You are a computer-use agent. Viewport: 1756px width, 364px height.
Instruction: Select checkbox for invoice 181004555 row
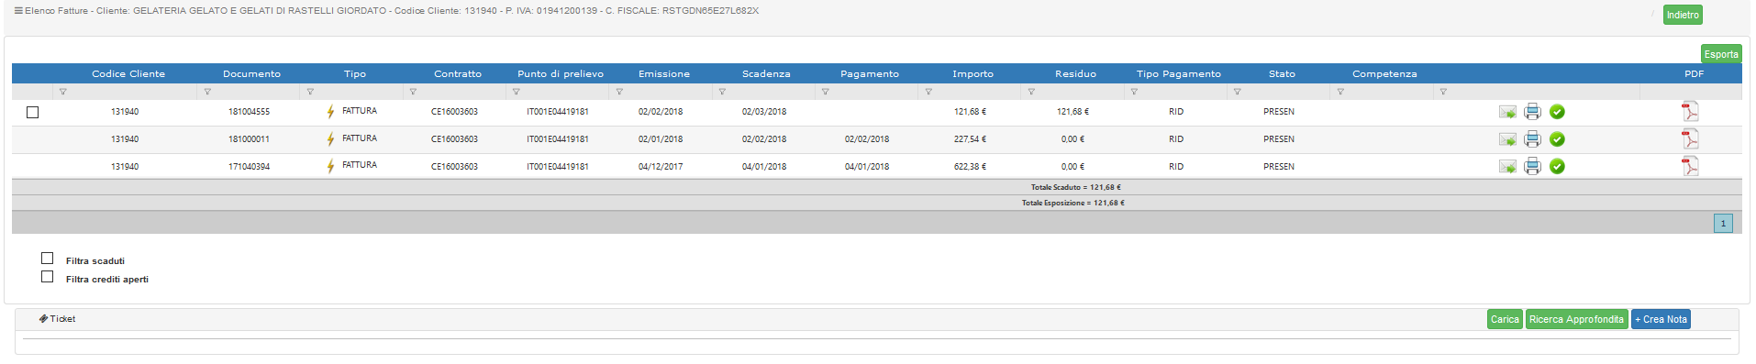[33, 112]
